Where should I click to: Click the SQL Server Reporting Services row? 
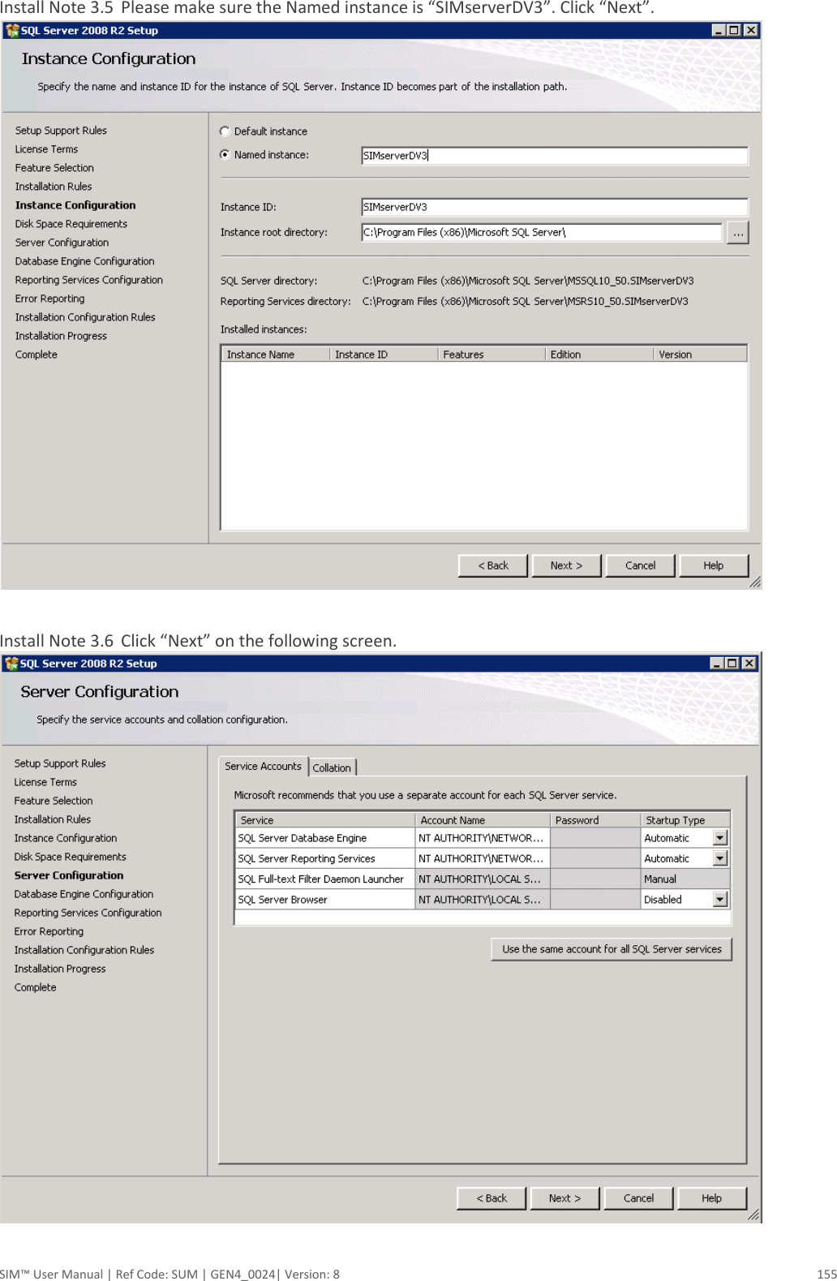pyautogui.click(x=483, y=858)
